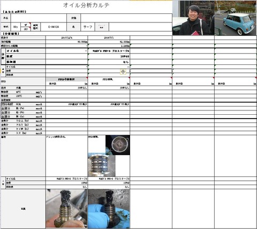This screenshot has width=257, height=229.
Task: Click the 【分析結果】 section heading
Action: [x=11, y=34]
